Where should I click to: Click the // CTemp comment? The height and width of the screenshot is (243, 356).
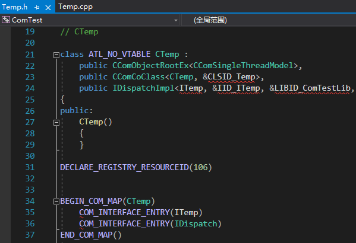[79, 31]
